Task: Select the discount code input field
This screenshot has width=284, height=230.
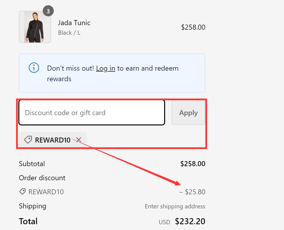Action: (x=92, y=113)
